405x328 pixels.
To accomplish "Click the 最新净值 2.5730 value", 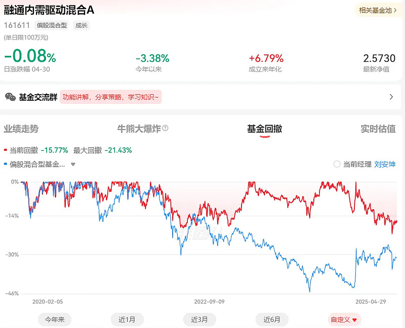I will (x=379, y=58).
